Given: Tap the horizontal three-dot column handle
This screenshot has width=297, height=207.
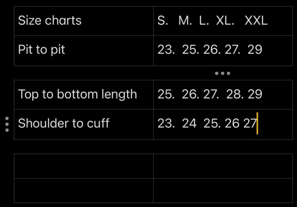Looking at the screenshot, I should [x=222, y=73].
